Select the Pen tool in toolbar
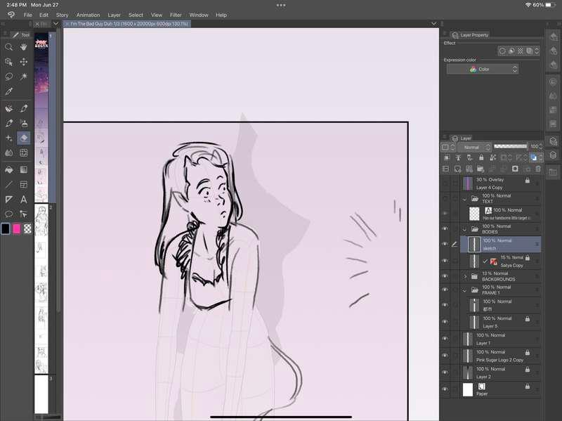Screen dimensions: 562x421 coord(24,108)
